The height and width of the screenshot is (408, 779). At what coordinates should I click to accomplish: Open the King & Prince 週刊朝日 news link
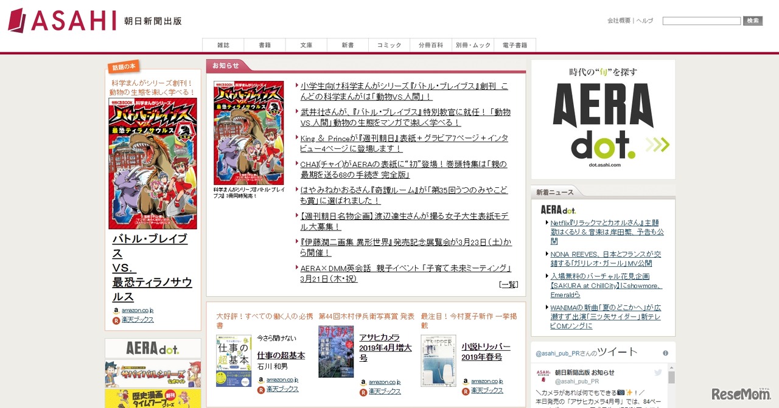(x=404, y=143)
